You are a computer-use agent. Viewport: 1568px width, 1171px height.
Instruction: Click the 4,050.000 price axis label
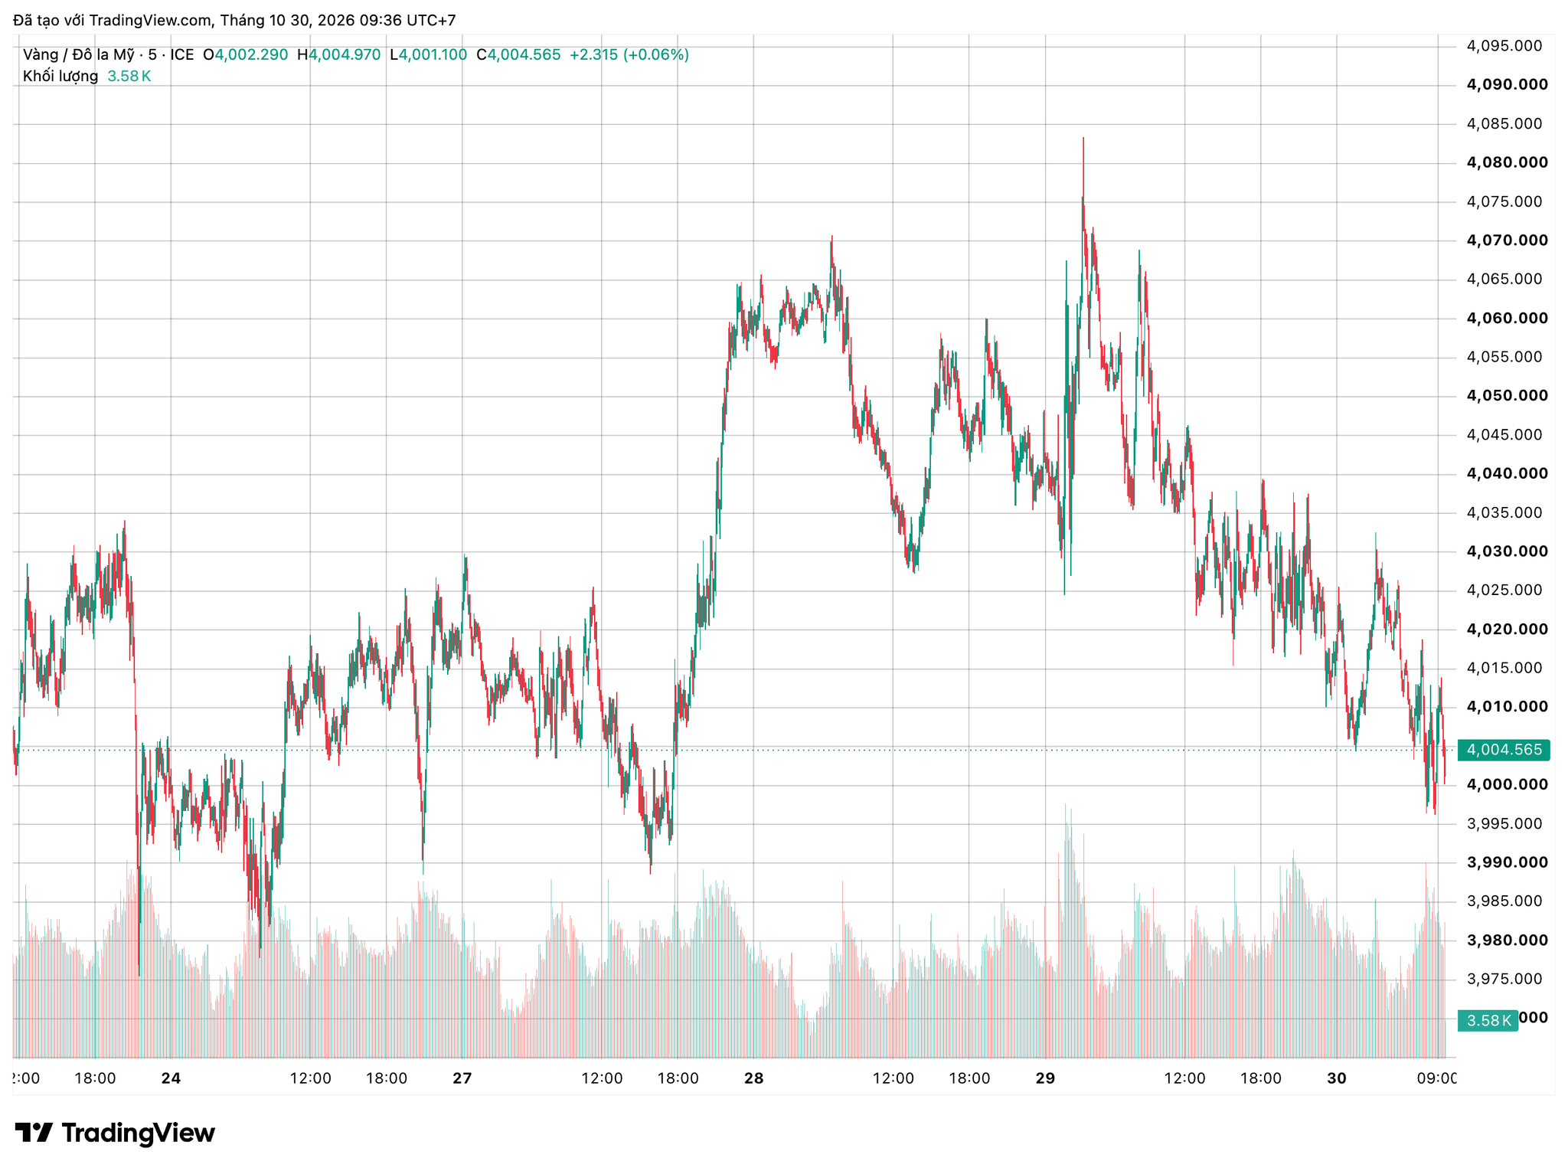pos(1507,396)
